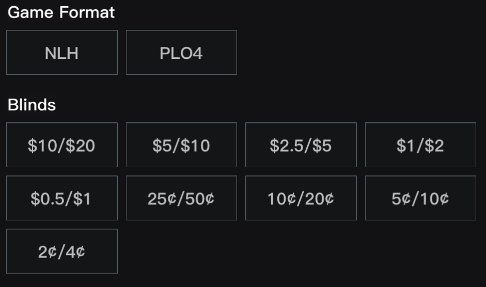Choose the 10¢/20¢ blinds stake
The height and width of the screenshot is (287, 486).
click(301, 198)
